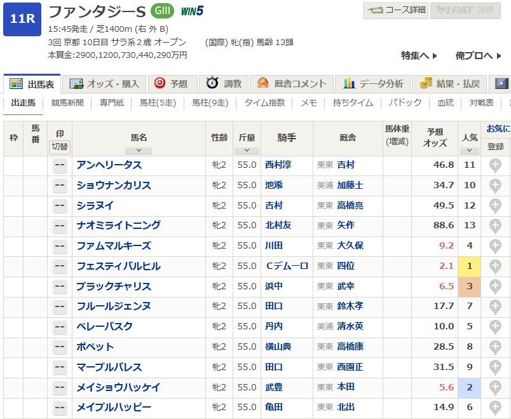Open horse page for ナオミライトニング
This screenshot has height=419, width=511.
[118, 226]
